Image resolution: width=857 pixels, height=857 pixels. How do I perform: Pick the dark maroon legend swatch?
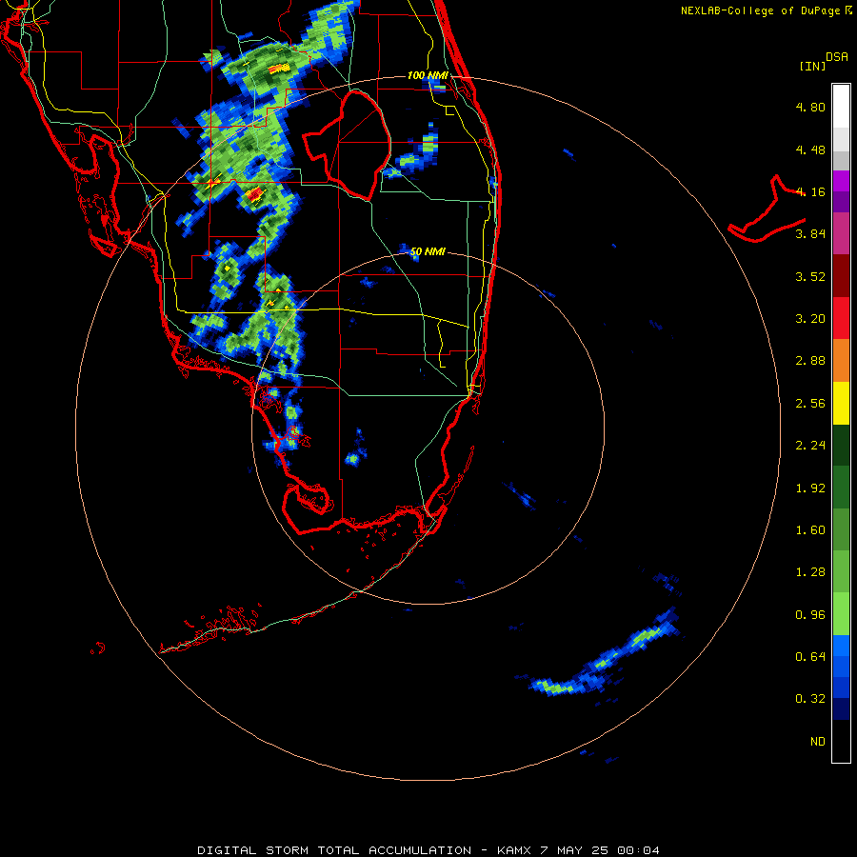click(841, 276)
